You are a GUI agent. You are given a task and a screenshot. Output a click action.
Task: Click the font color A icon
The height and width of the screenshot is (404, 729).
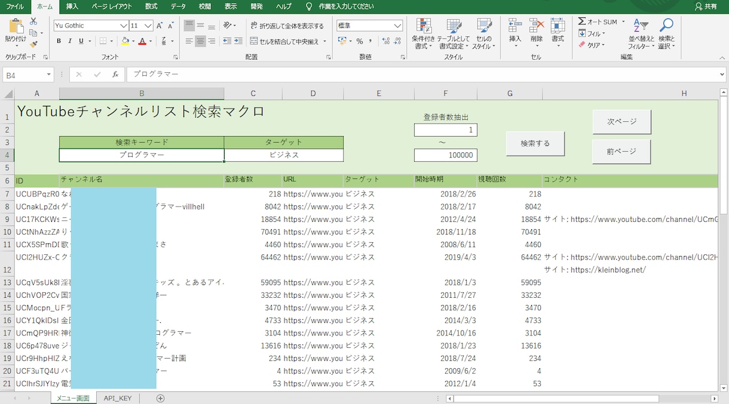tap(142, 41)
